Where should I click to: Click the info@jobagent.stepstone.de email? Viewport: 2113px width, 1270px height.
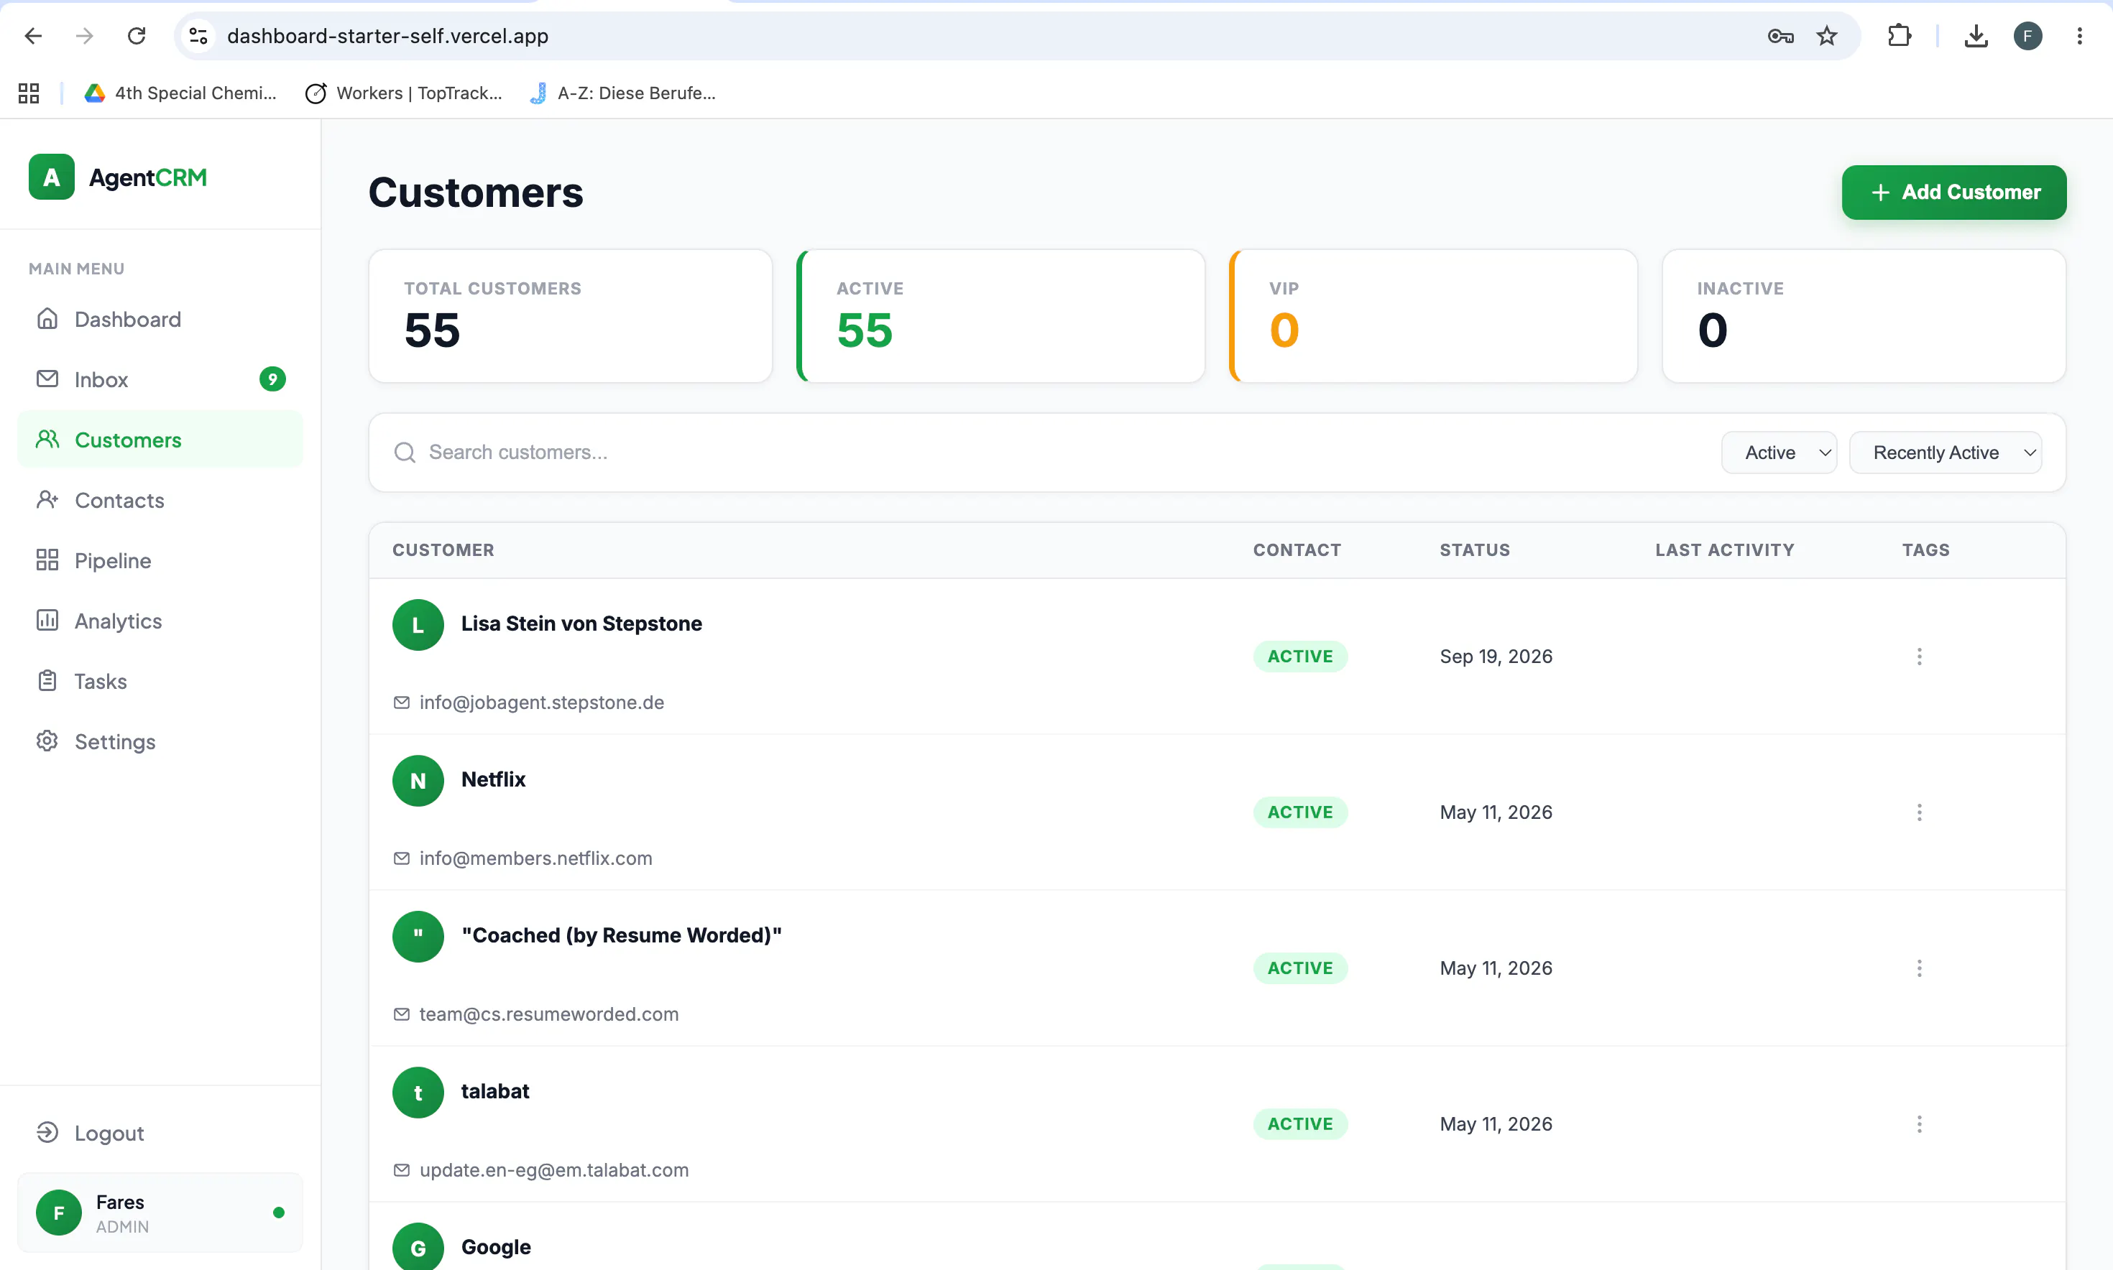tap(541, 702)
